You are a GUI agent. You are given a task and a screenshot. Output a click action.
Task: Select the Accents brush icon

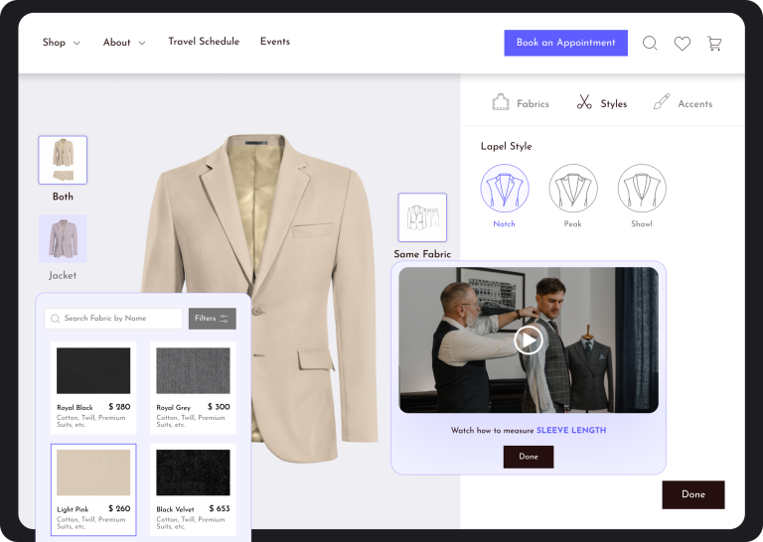click(662, 102)
